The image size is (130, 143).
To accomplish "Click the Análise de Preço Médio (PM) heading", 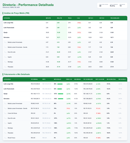I will click(17, 13).
